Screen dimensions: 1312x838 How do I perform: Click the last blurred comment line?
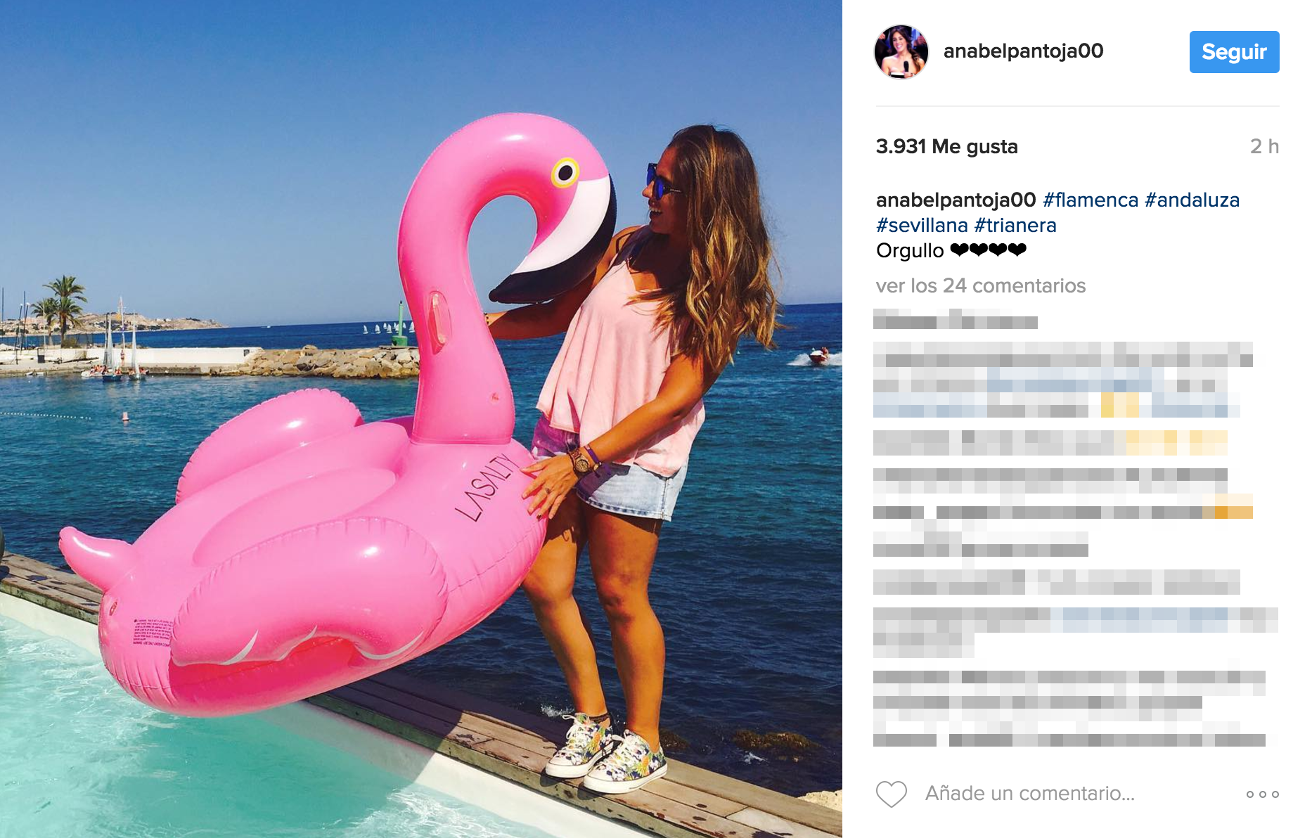[x=1069, y=739]
